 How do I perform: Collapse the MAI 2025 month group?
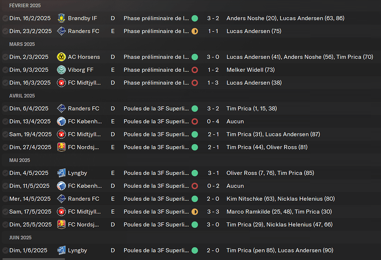pos(20,160)
